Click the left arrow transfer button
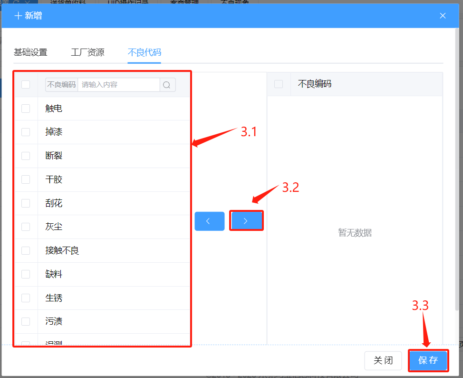Screen dimensions: 463x378 click(x=209, y=221)
